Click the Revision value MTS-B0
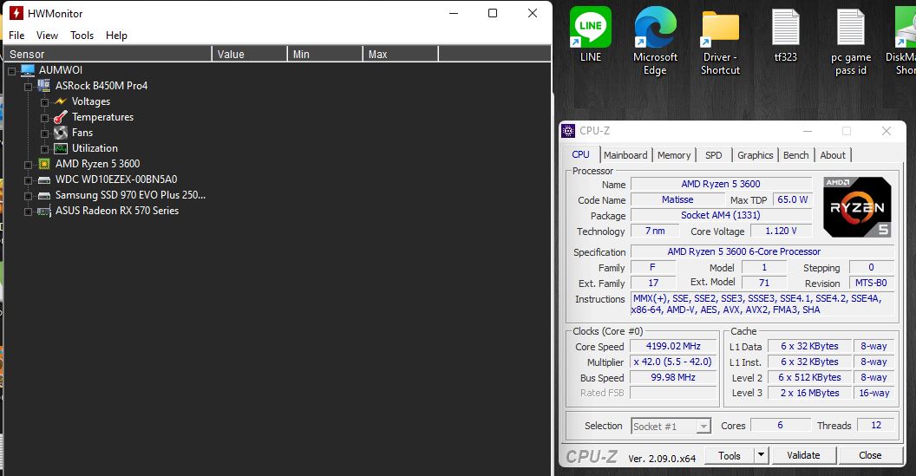 pyautogui.click(x=871, y=283)
